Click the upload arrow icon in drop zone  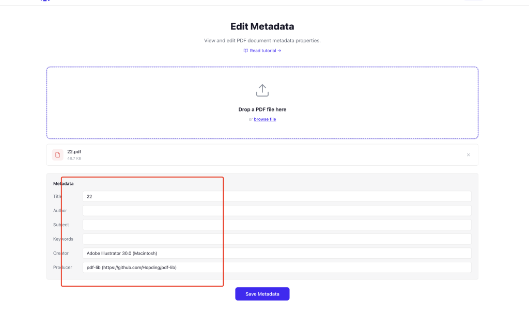pyautogui.click(x=262, y=90)
